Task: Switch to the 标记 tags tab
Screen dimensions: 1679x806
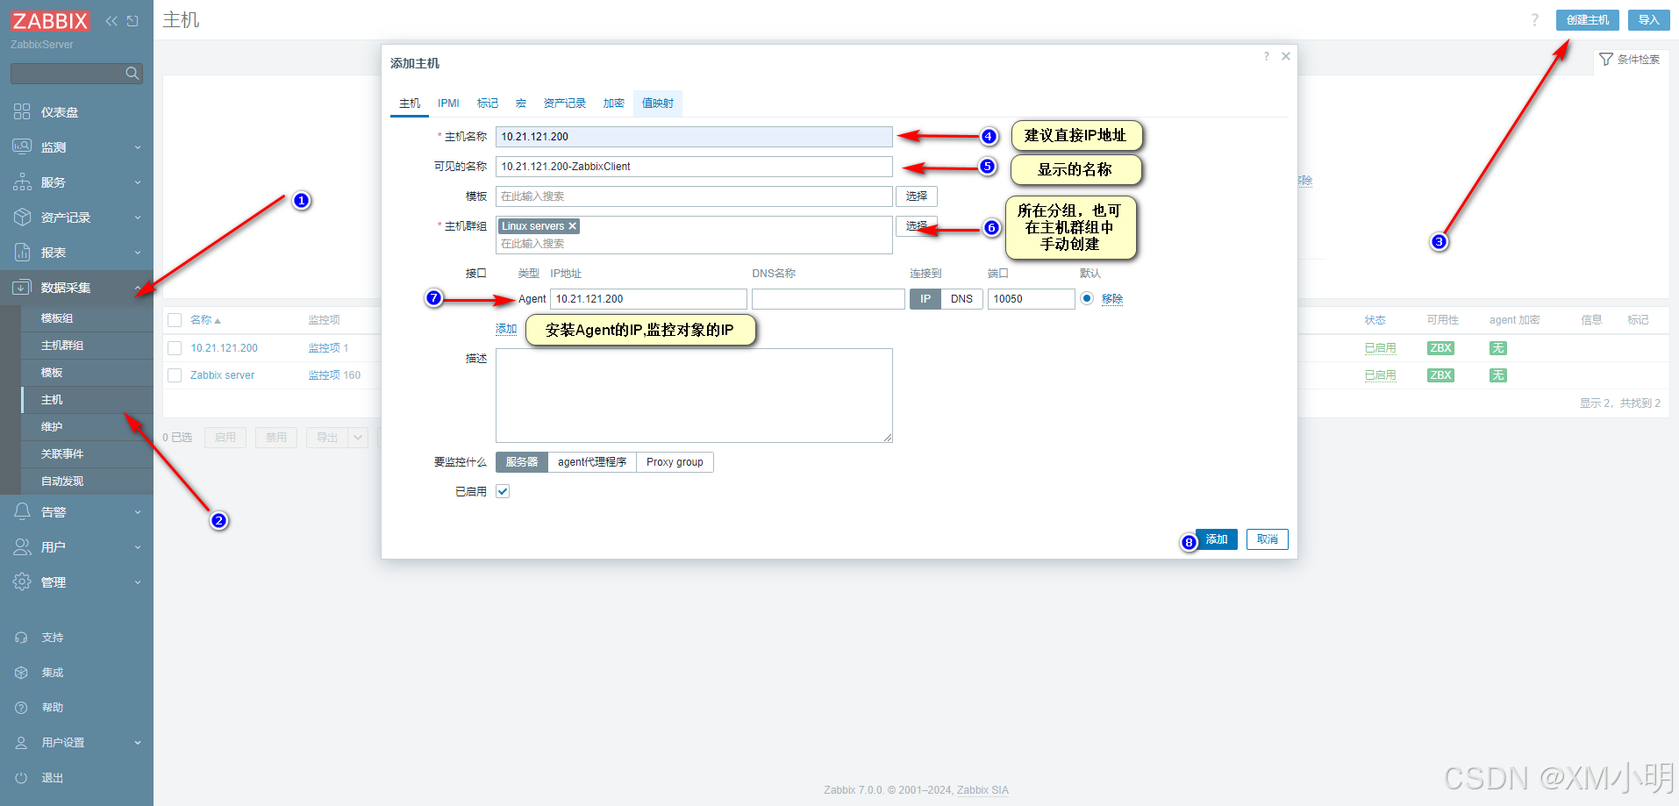Action: (x=488, y=103)
